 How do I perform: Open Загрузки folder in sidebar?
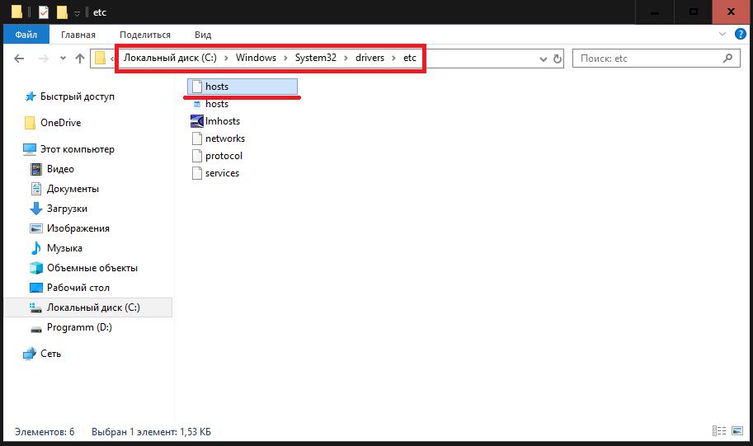[67, 209]
